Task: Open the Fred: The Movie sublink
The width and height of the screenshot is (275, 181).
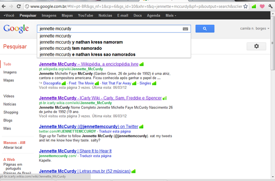Action: point(81,83)
